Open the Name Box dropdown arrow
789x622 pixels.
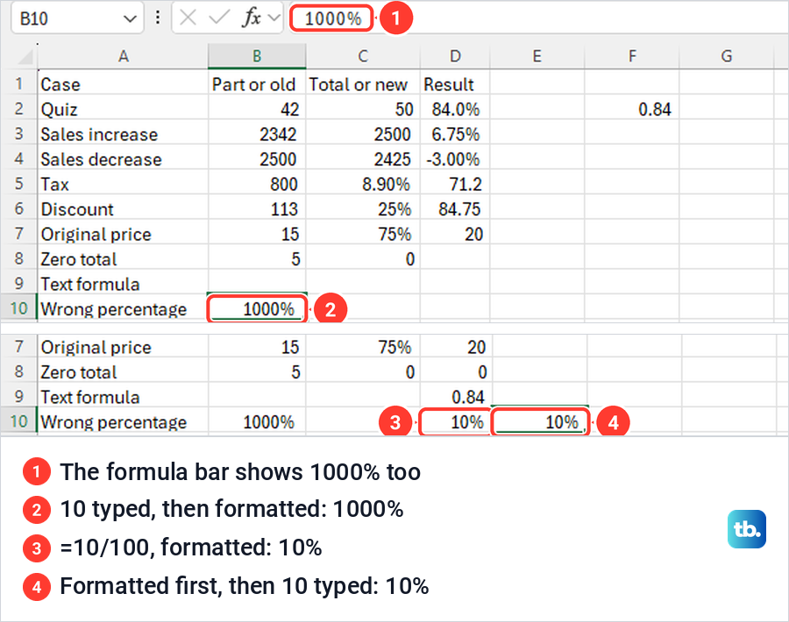(x=130, y=18)
